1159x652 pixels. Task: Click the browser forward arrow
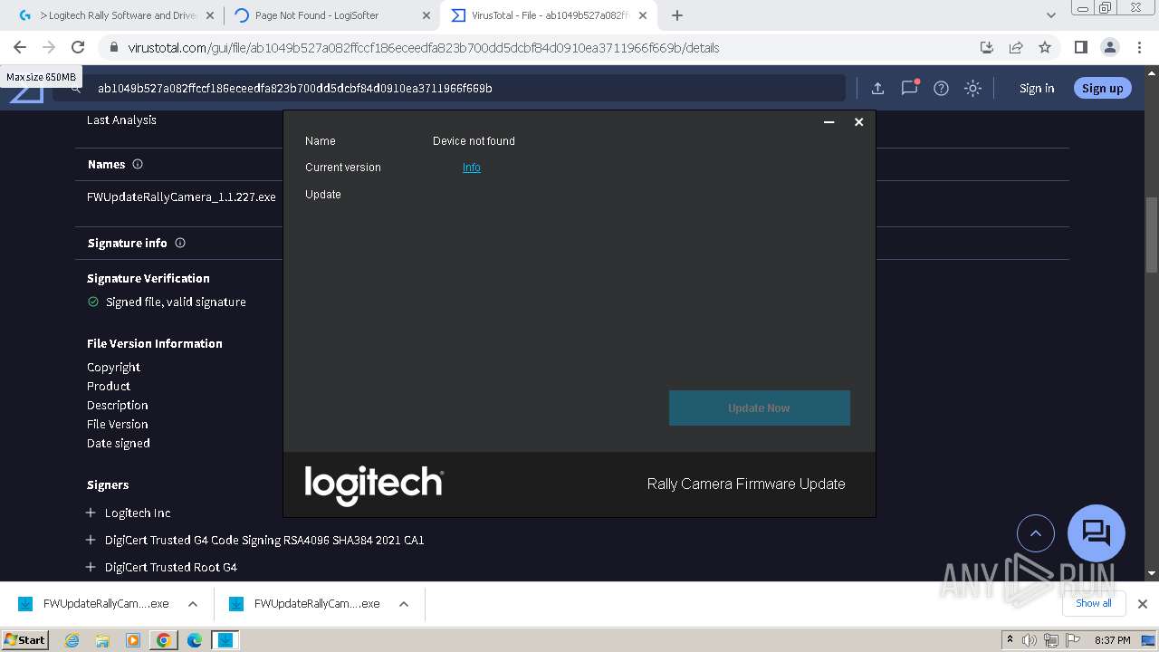pos(49,47)
